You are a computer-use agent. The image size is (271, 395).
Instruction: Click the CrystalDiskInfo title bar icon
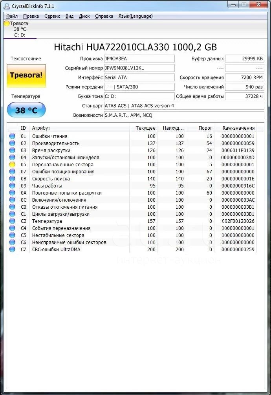[x=6, y=6]
